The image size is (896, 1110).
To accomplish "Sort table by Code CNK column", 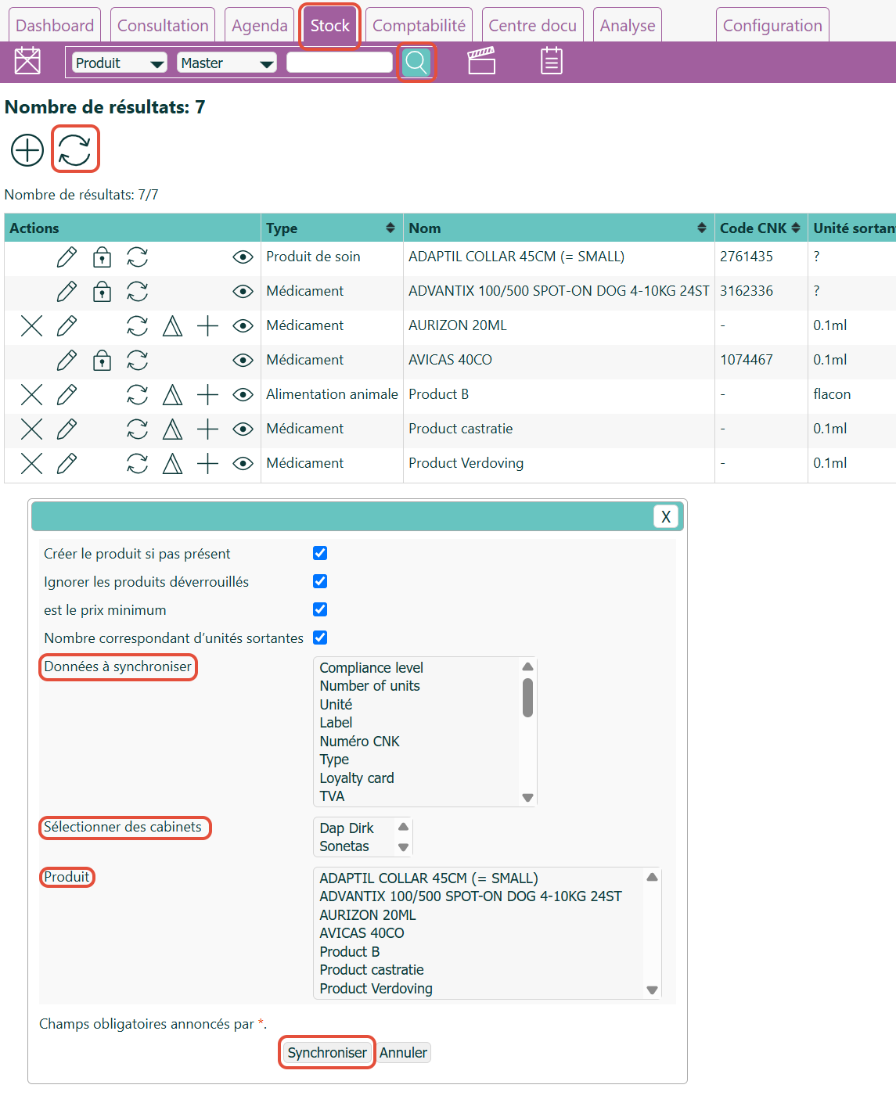I will 796,228.
